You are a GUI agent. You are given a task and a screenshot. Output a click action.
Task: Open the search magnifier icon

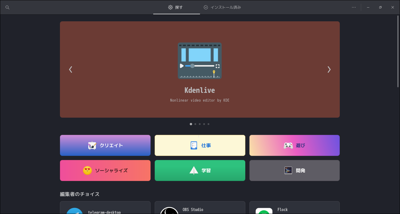[8, 7]
